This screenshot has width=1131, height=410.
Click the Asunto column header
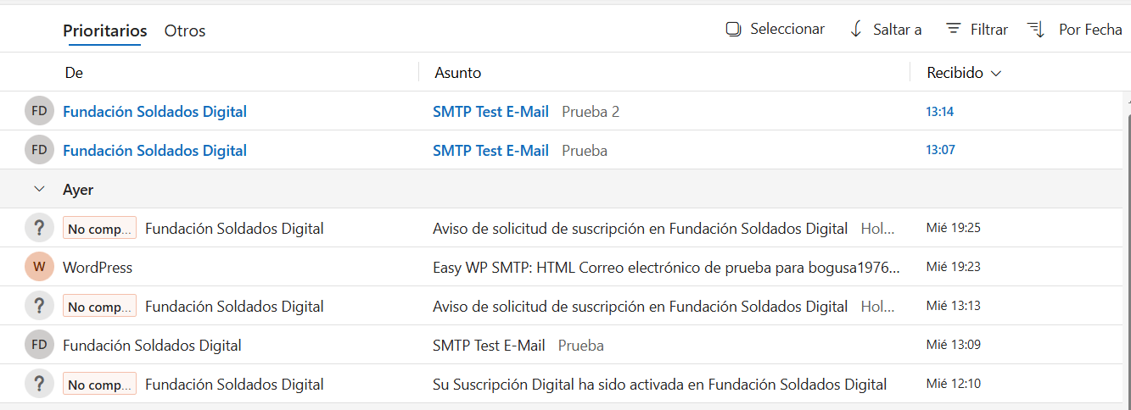pos(458,73)
